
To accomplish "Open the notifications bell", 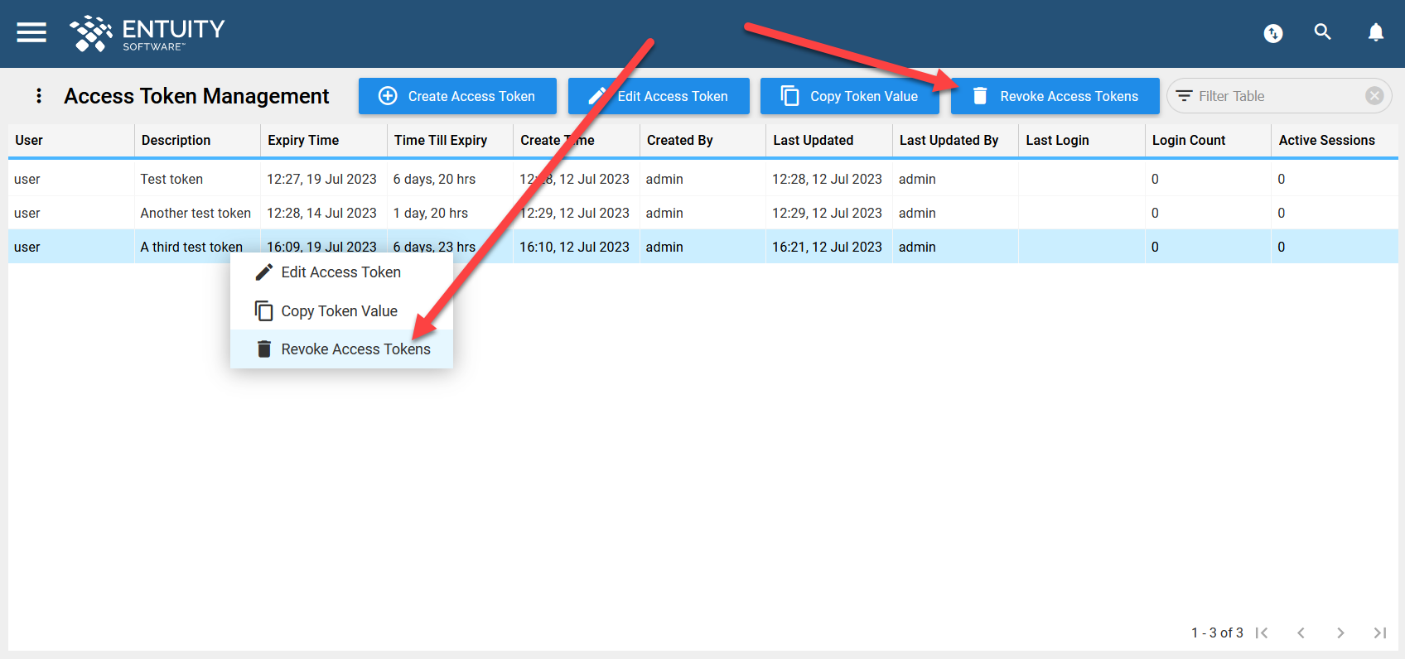I will (x=1375, y=32).
